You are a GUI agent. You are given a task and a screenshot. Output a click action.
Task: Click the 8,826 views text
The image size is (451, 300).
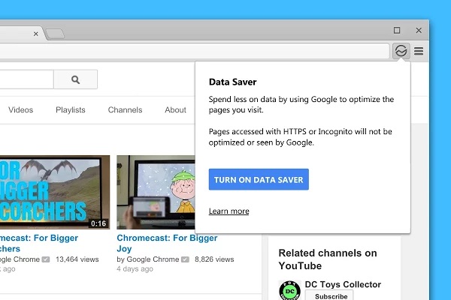click(214, 259)
